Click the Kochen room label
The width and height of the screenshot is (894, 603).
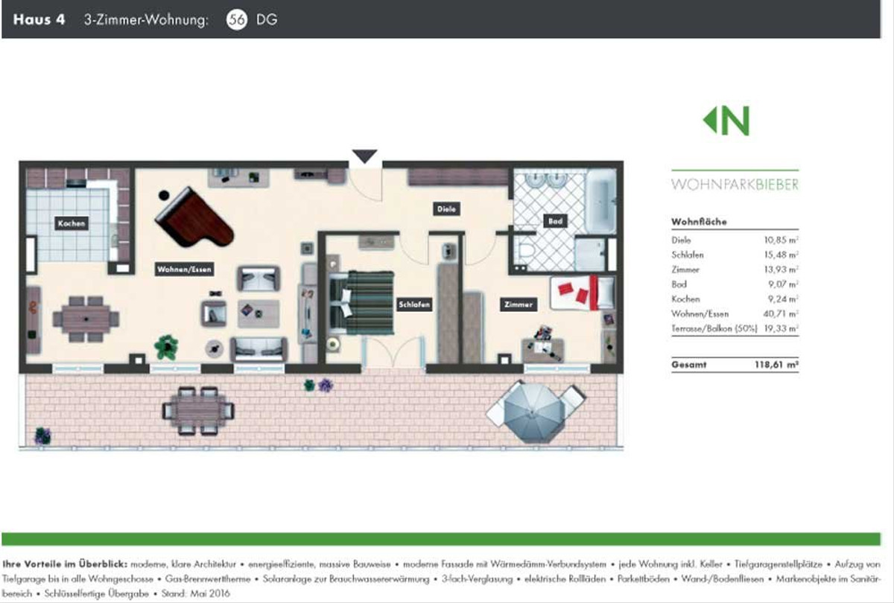[x=72, y=223]
